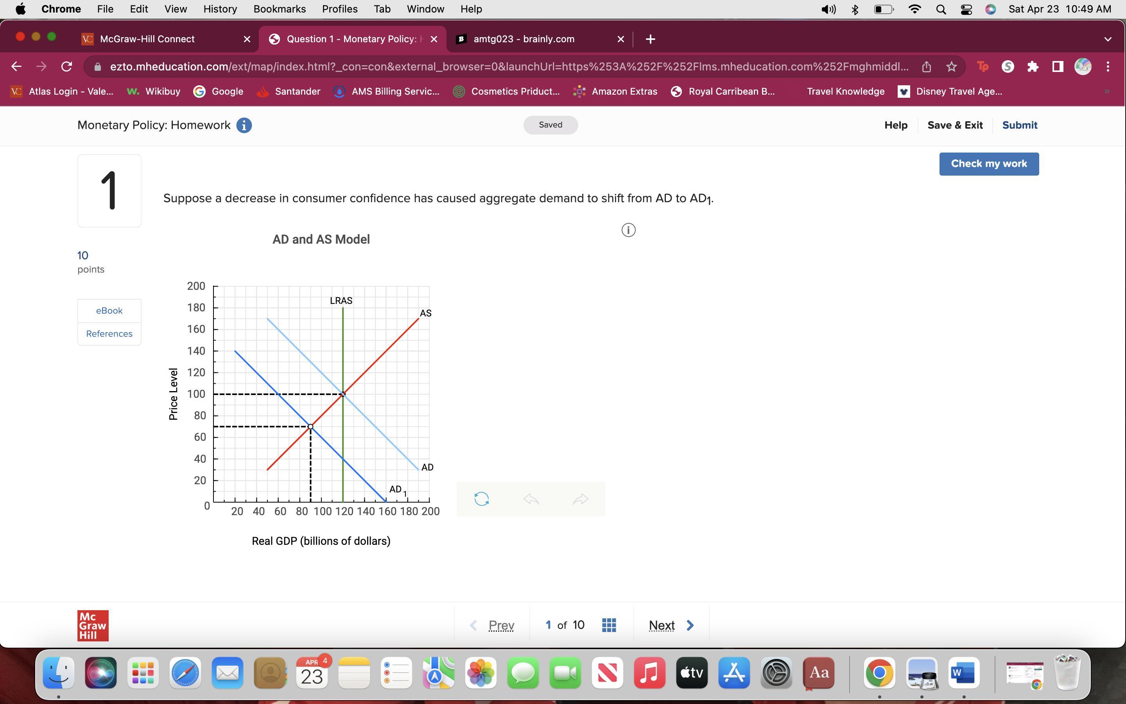The image size is (1126, 704).
Task: Switch to McGraw-Hill Connect tab
Action: (x=147, y=39)
